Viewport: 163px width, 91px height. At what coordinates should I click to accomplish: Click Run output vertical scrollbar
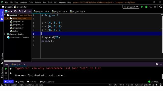(x=162, y=76)
